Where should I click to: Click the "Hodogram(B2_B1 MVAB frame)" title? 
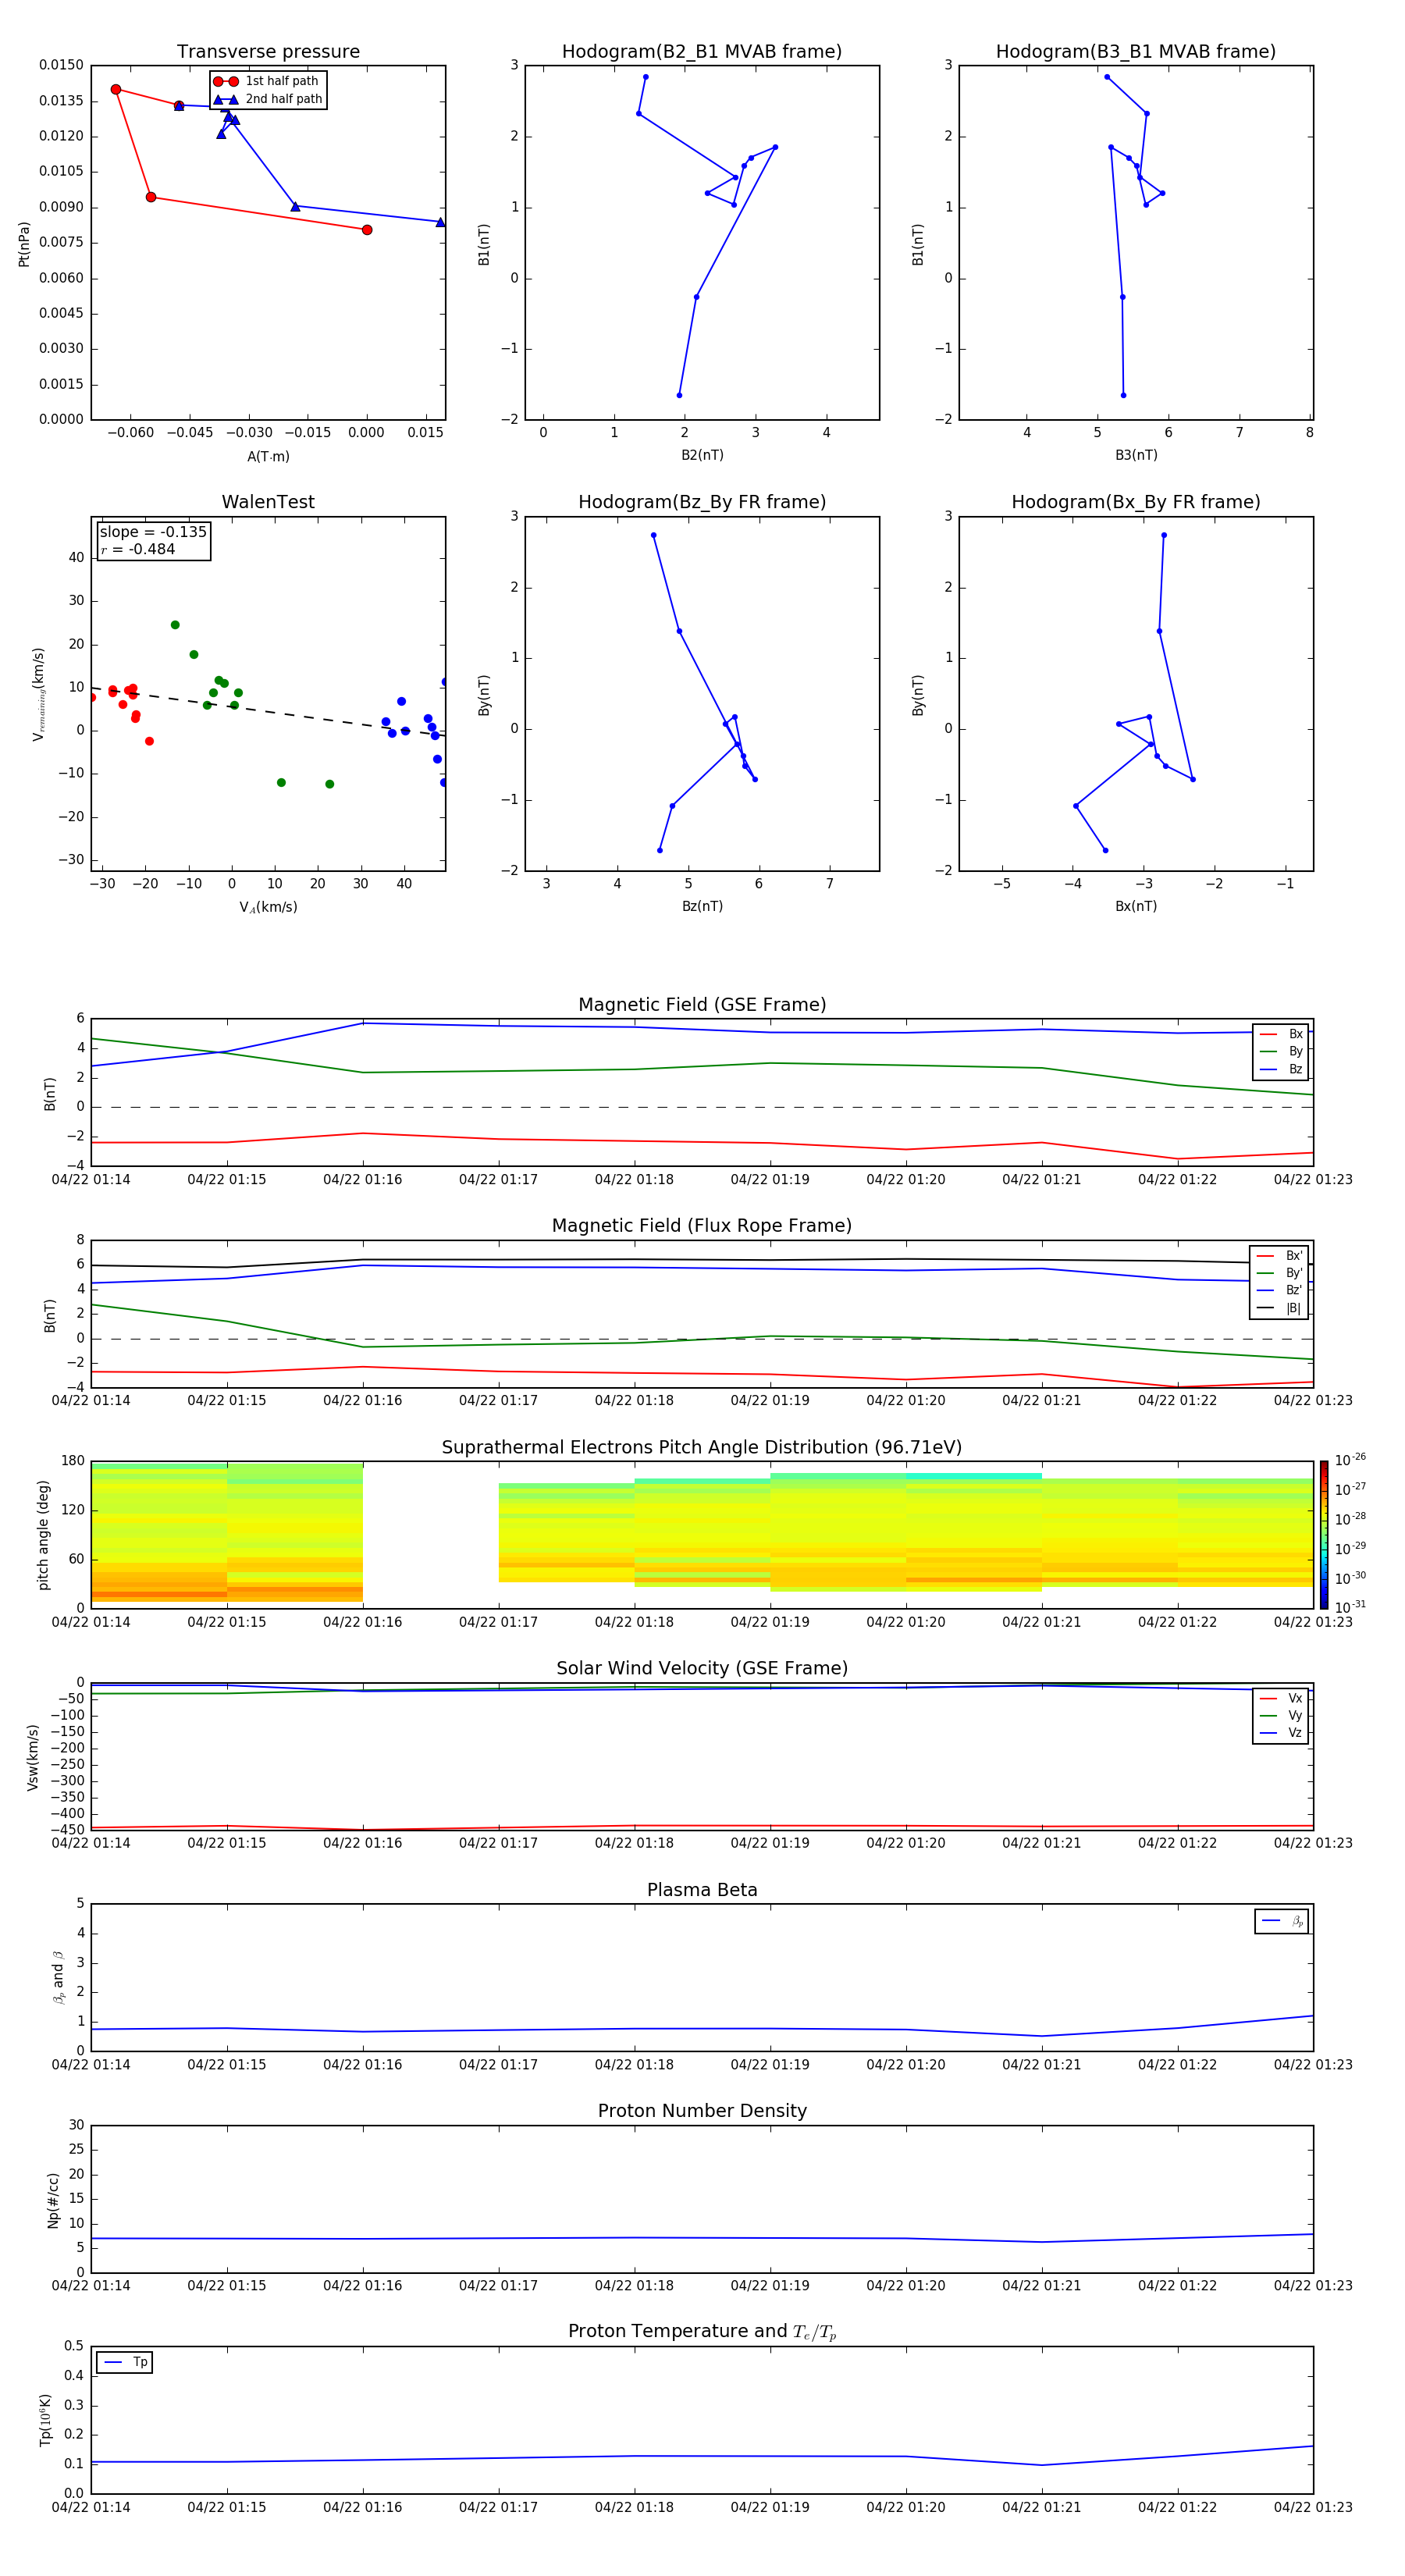702,52
